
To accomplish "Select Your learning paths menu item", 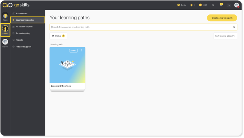I will click(28, 20).
